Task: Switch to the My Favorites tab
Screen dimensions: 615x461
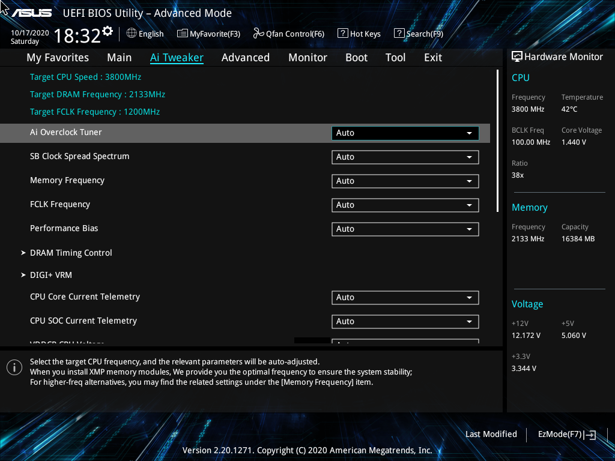Action: 58,58
